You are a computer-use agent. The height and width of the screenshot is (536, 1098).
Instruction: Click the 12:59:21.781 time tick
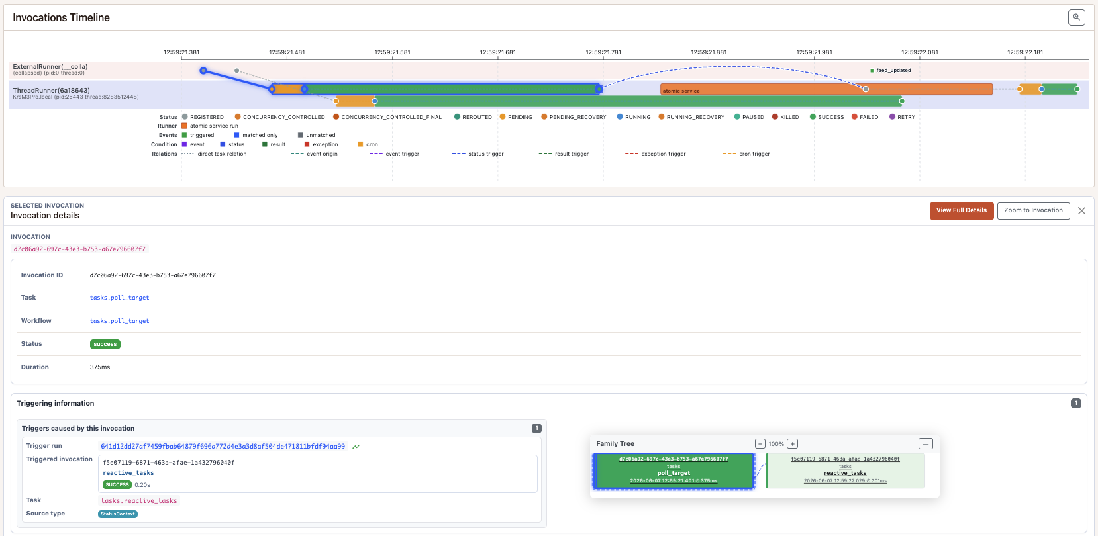(x=603, y=52)
